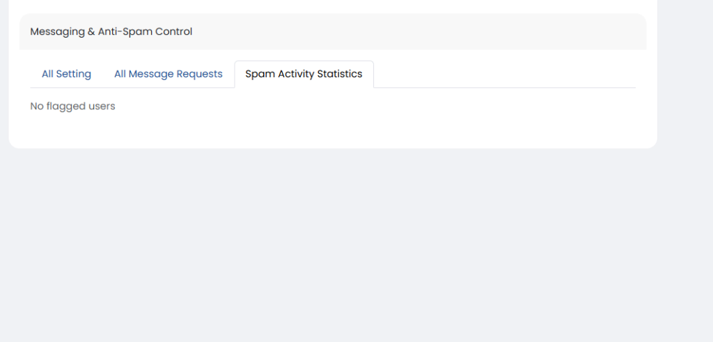Click the All Message Requests link
This screenshot has width=713, height=342.
pyautogui.click(x=169, y=74)
